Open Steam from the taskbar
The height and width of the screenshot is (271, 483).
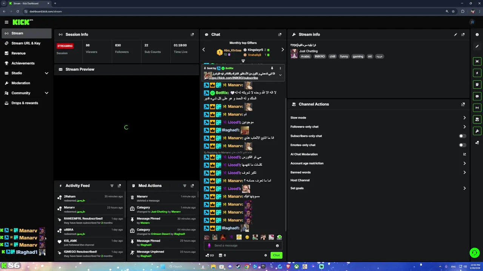click(x=238, y=267)
